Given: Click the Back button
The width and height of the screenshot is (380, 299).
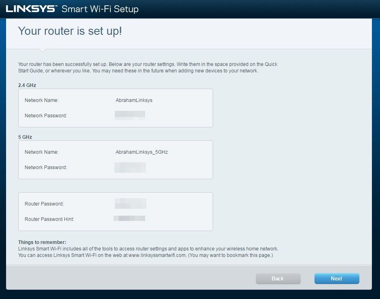Looking at the screenshot, I should (x=278, y=278).
